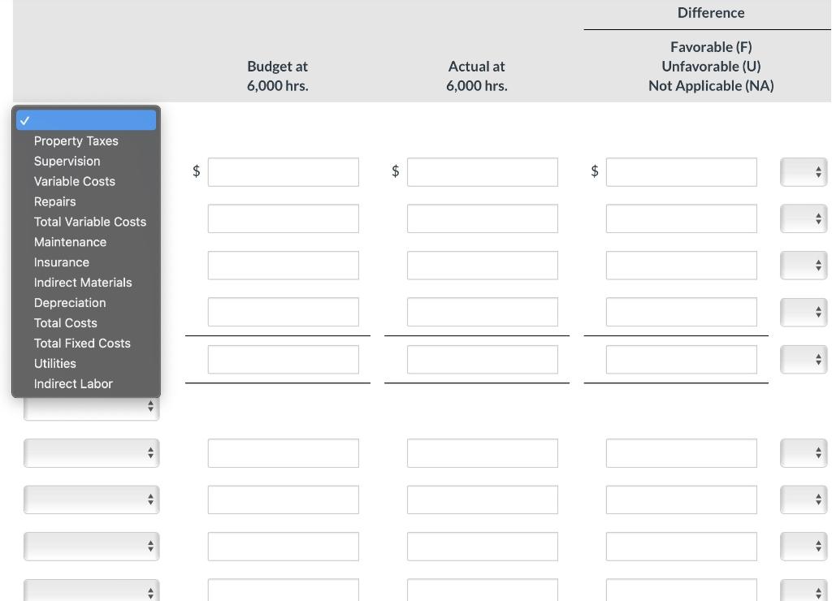Click the Budget field next to the dollar sign
The width and height of the screenshot is (832, 601).
tap(284, 172)
